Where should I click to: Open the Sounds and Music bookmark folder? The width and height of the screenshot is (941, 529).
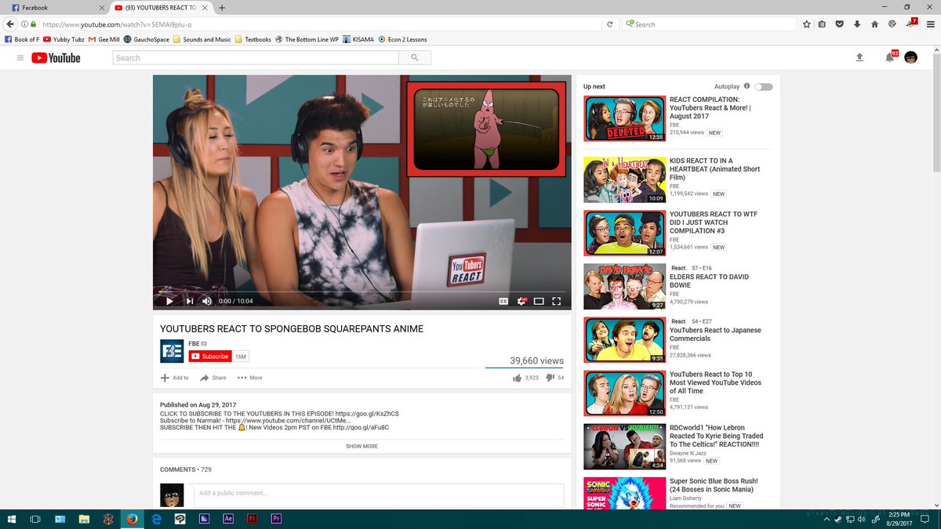click(202, 39)
